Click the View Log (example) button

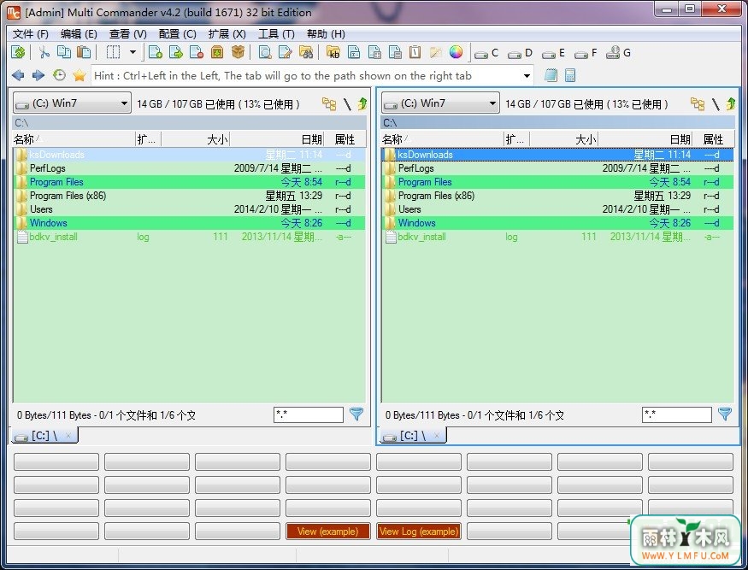[x=419, y=532]
